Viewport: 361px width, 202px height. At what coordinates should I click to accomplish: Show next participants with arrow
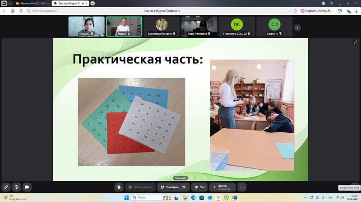tap(297, 27)
